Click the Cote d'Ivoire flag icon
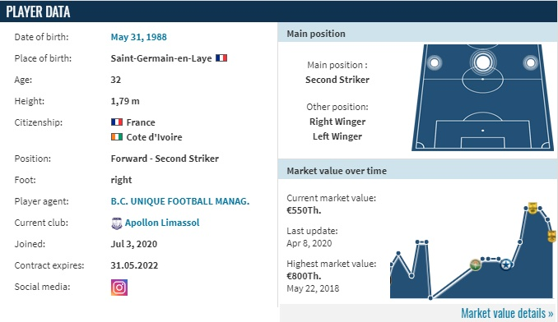The image size is (558, 322). pos(117,136)
